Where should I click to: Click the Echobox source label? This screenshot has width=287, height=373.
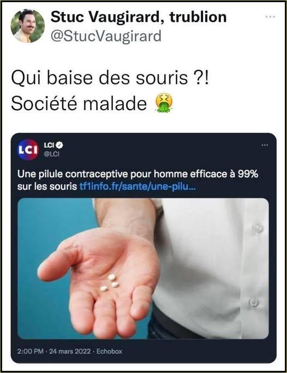[x=109, y=351]
